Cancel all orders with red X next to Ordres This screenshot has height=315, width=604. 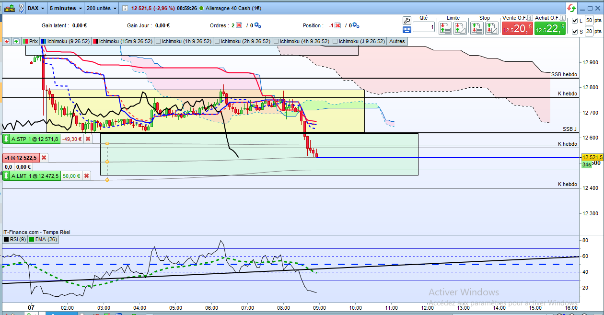(239, 25)
